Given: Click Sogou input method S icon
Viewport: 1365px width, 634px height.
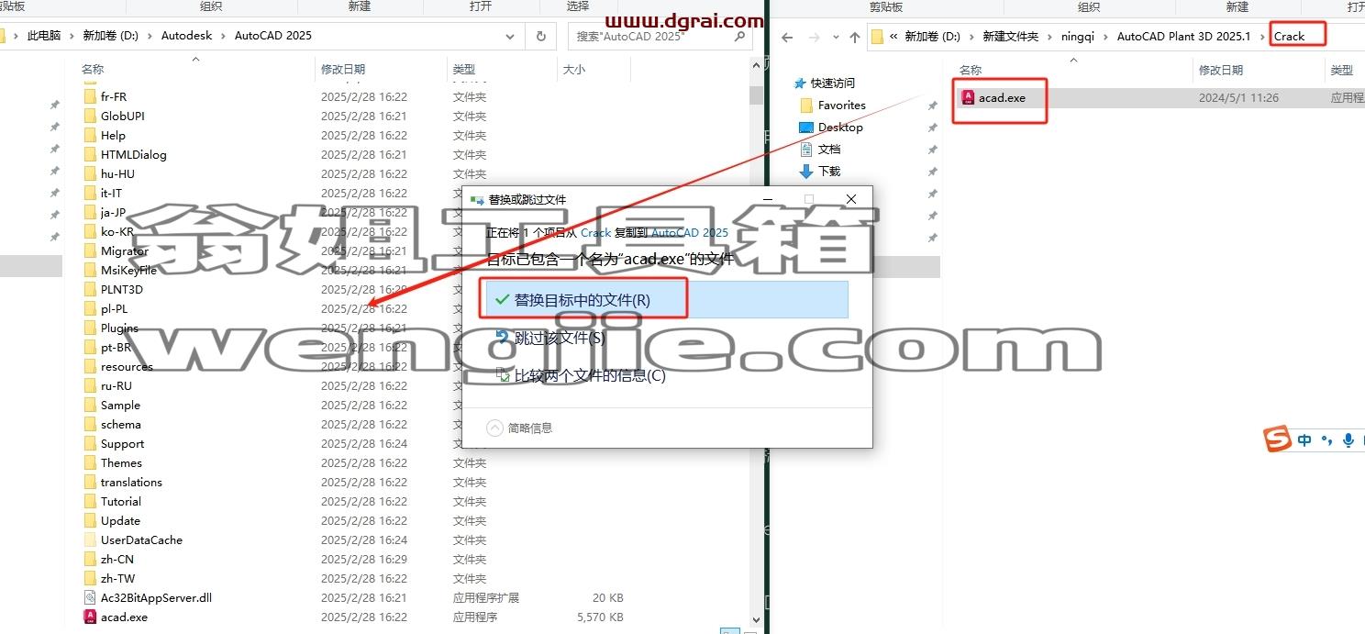Looking at the screenshot, I should tap(1277, 439).
